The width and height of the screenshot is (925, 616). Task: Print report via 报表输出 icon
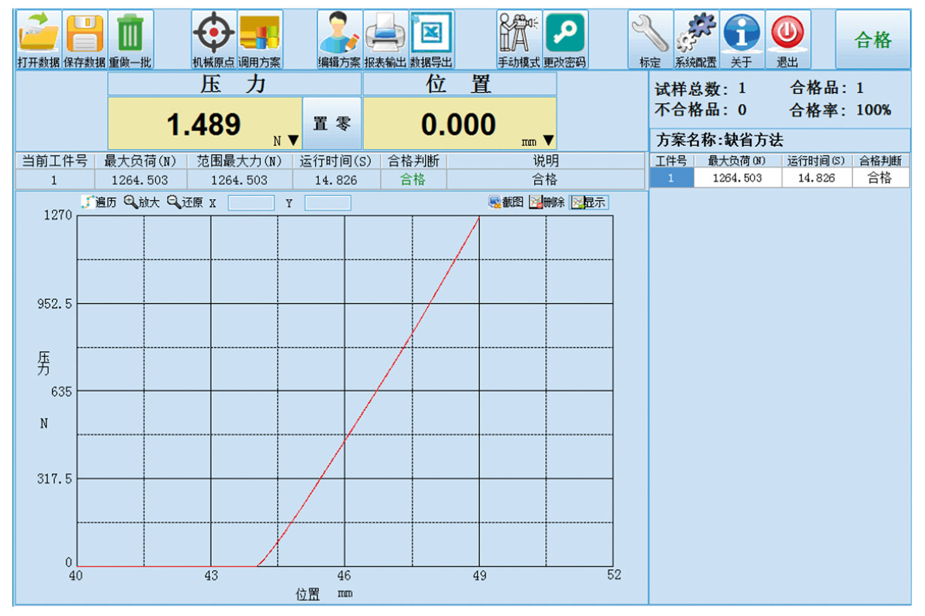(385, 39)
